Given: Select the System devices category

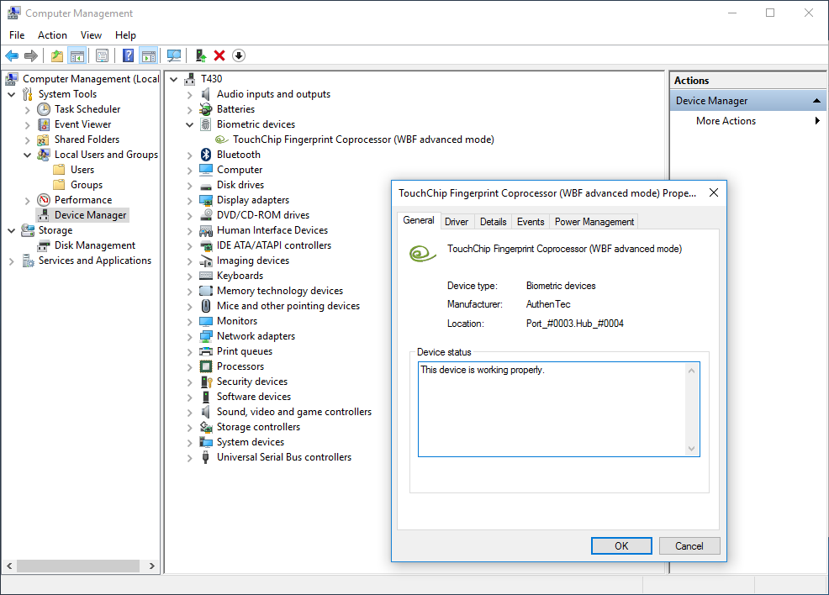Looking at the screenshot, I should point(250,442).
